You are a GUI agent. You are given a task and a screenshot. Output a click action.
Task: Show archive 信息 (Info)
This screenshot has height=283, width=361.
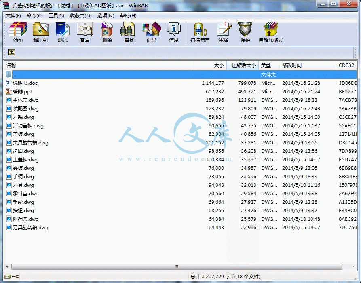tap(173, 29)
